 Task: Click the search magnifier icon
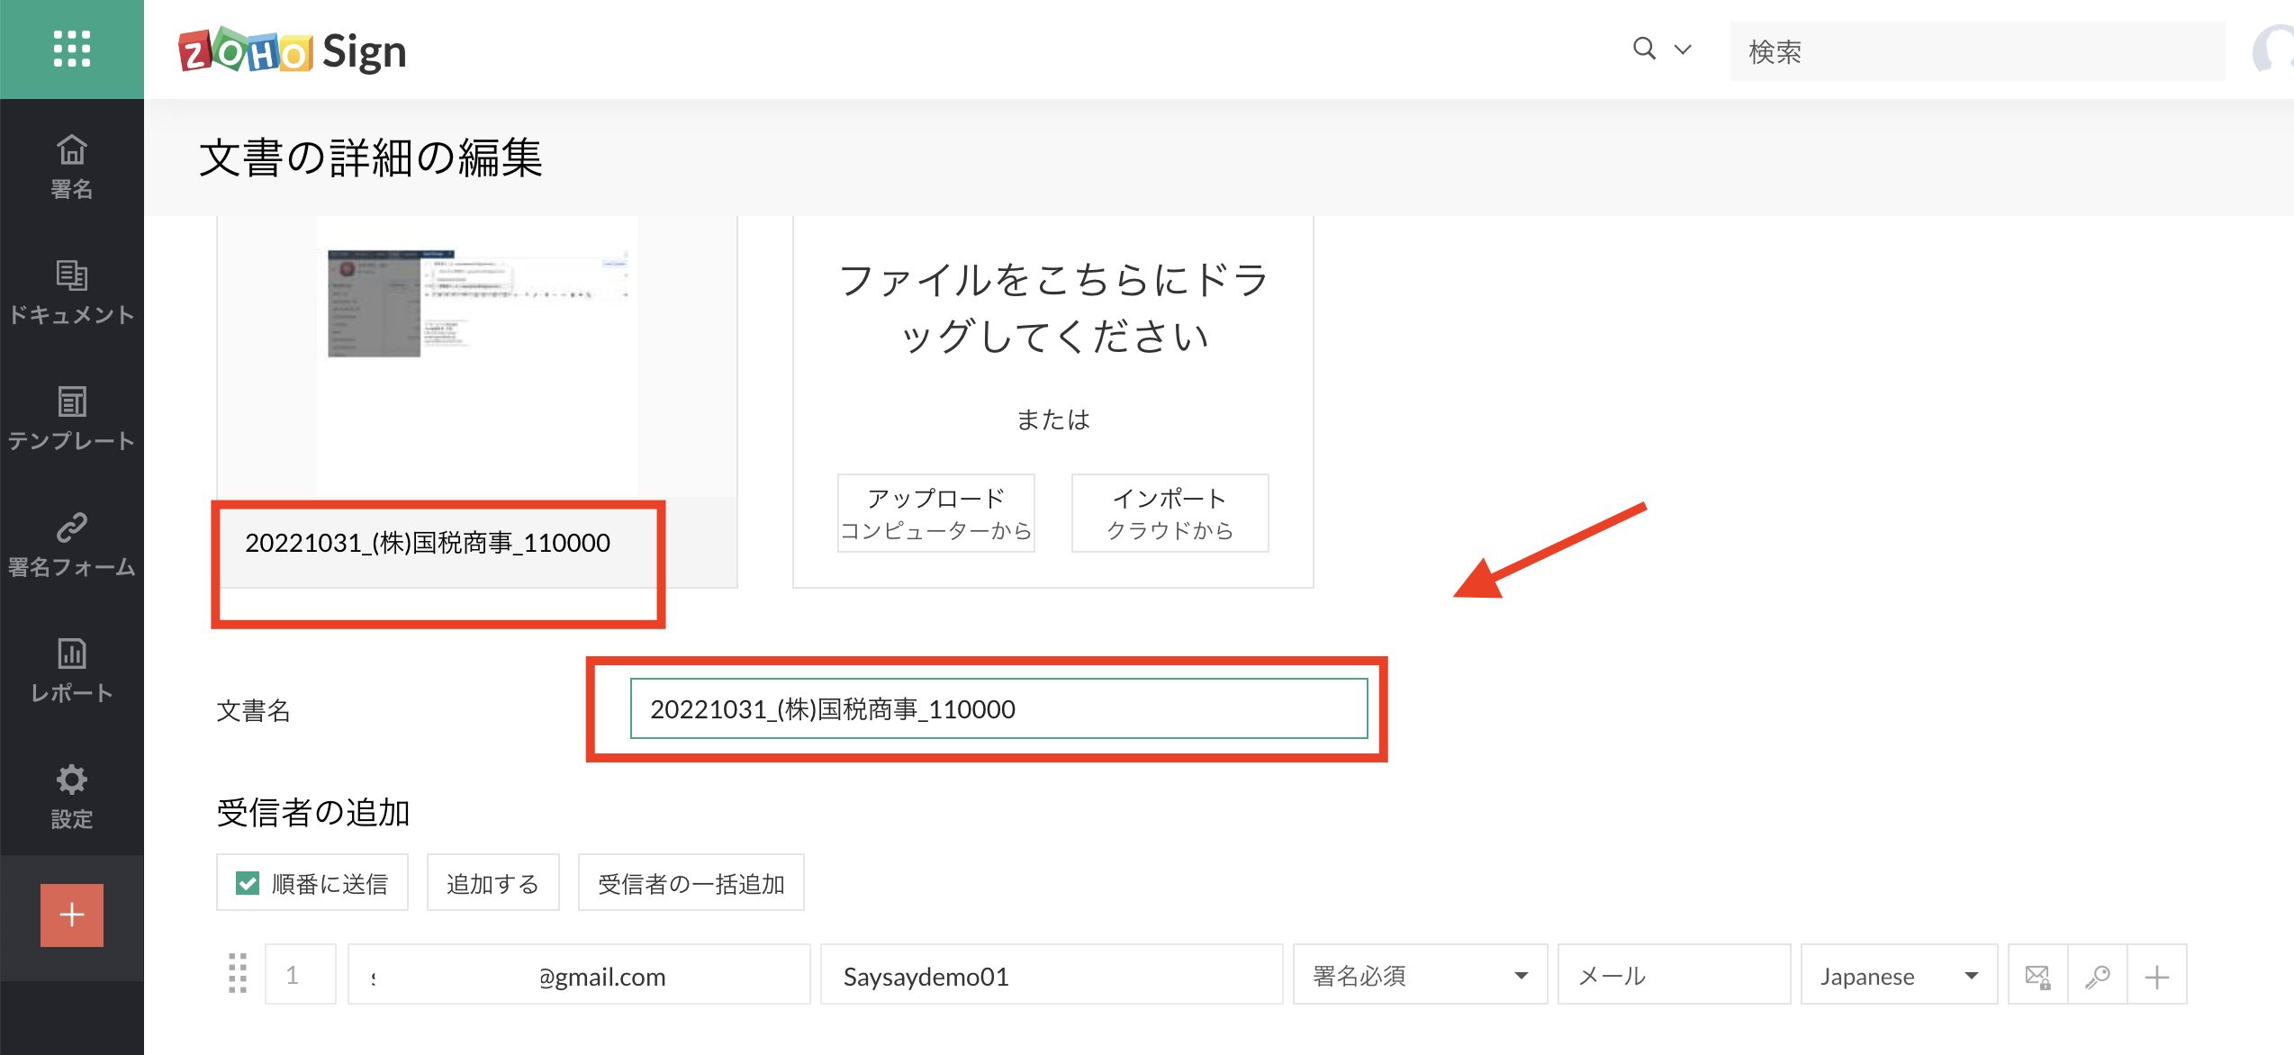(x=1644, y=49)
